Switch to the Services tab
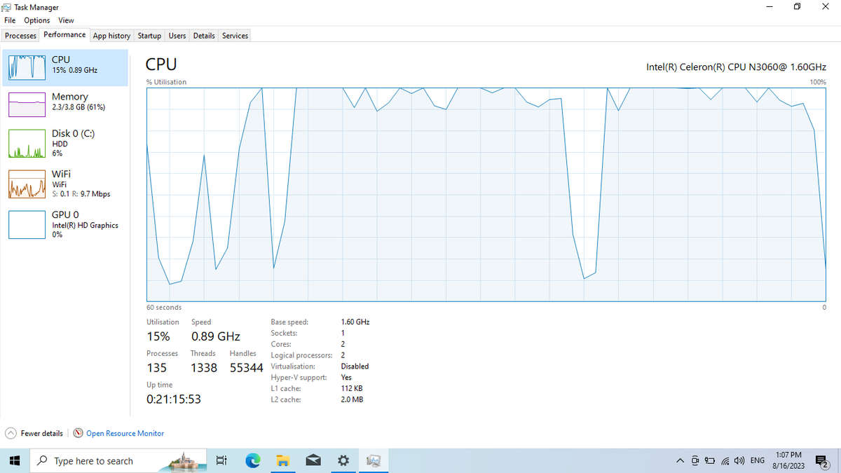841x473 pixels. coord(235,36)
